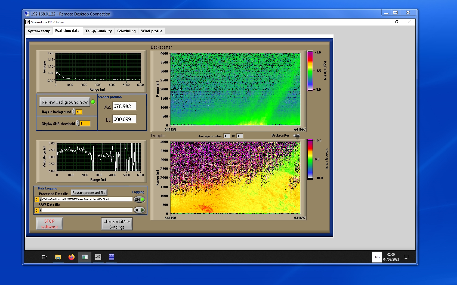Turn off processed data Logging switch

click(139, 199)
